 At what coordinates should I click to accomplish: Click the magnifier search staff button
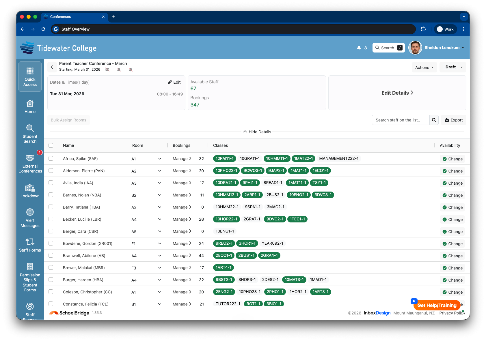(434, 120)
